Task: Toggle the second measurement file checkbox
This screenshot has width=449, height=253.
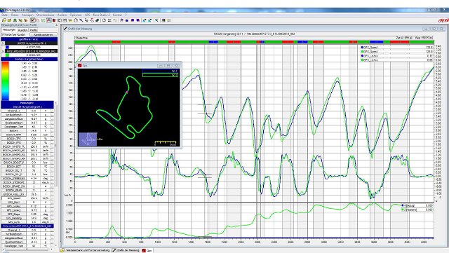Action: (x=3, y=51)
